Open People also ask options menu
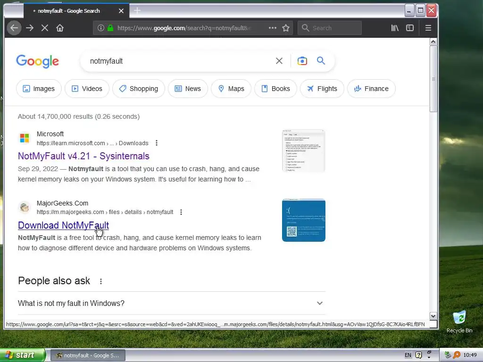Viewport: 483px width, 362px height. tap(101, 281)
